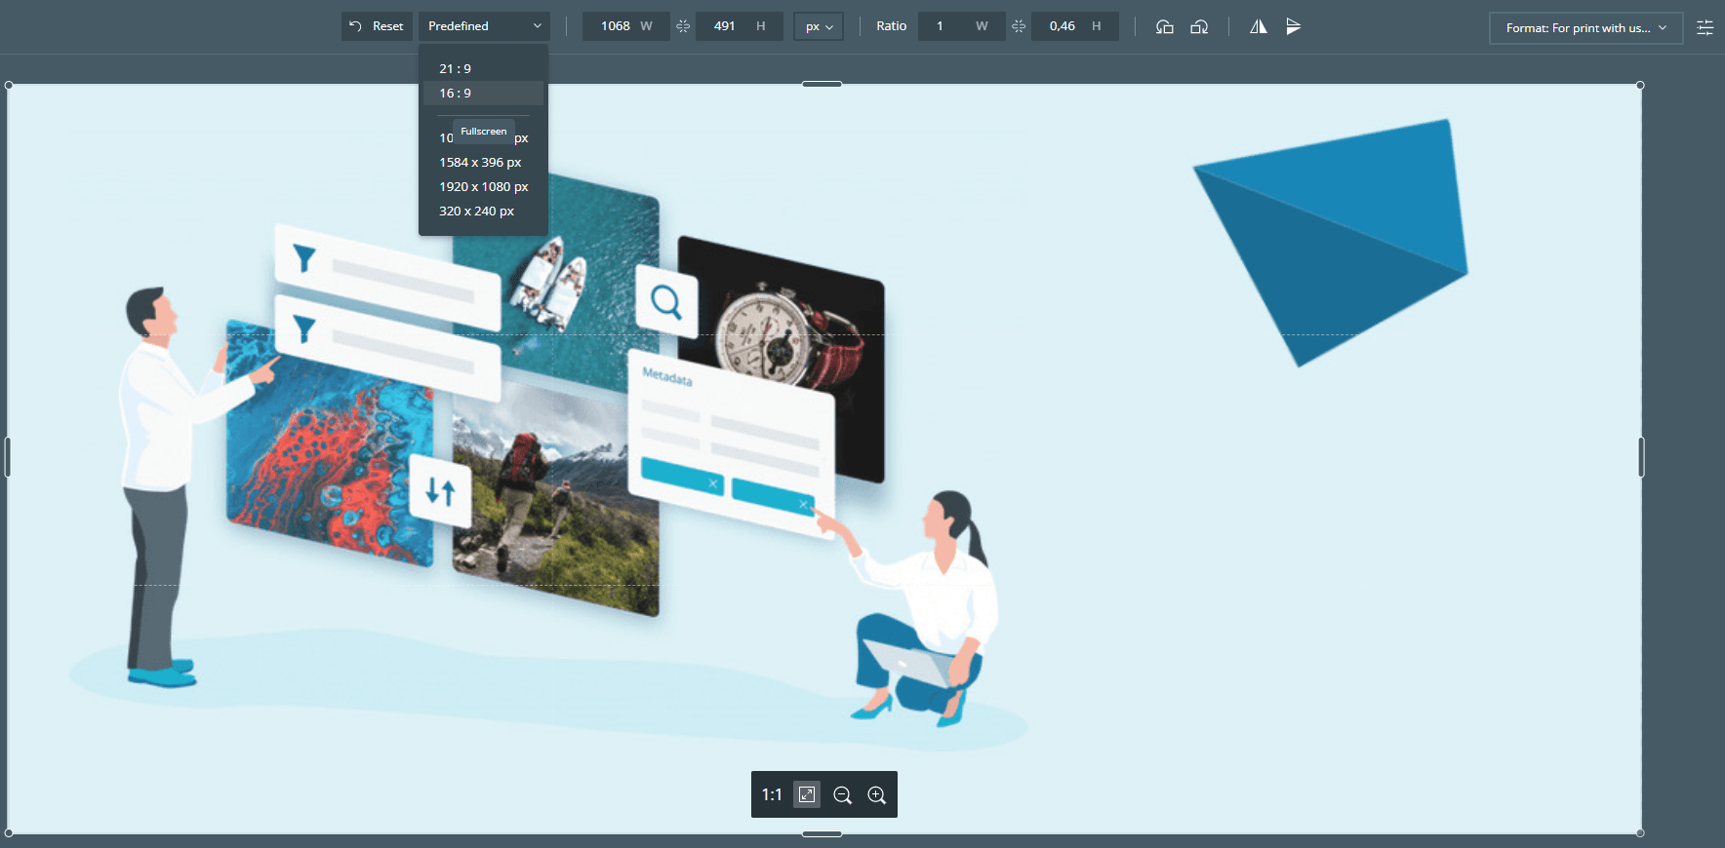Flip the image vertically
This screenshot has height=848, width=1725.
[x=1294, y=26]
